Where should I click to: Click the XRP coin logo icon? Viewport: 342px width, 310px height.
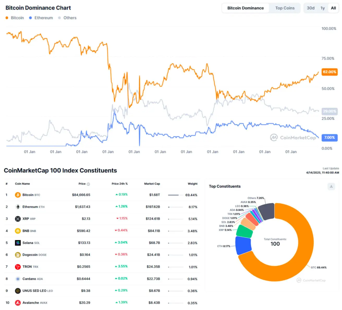[18, 219]
